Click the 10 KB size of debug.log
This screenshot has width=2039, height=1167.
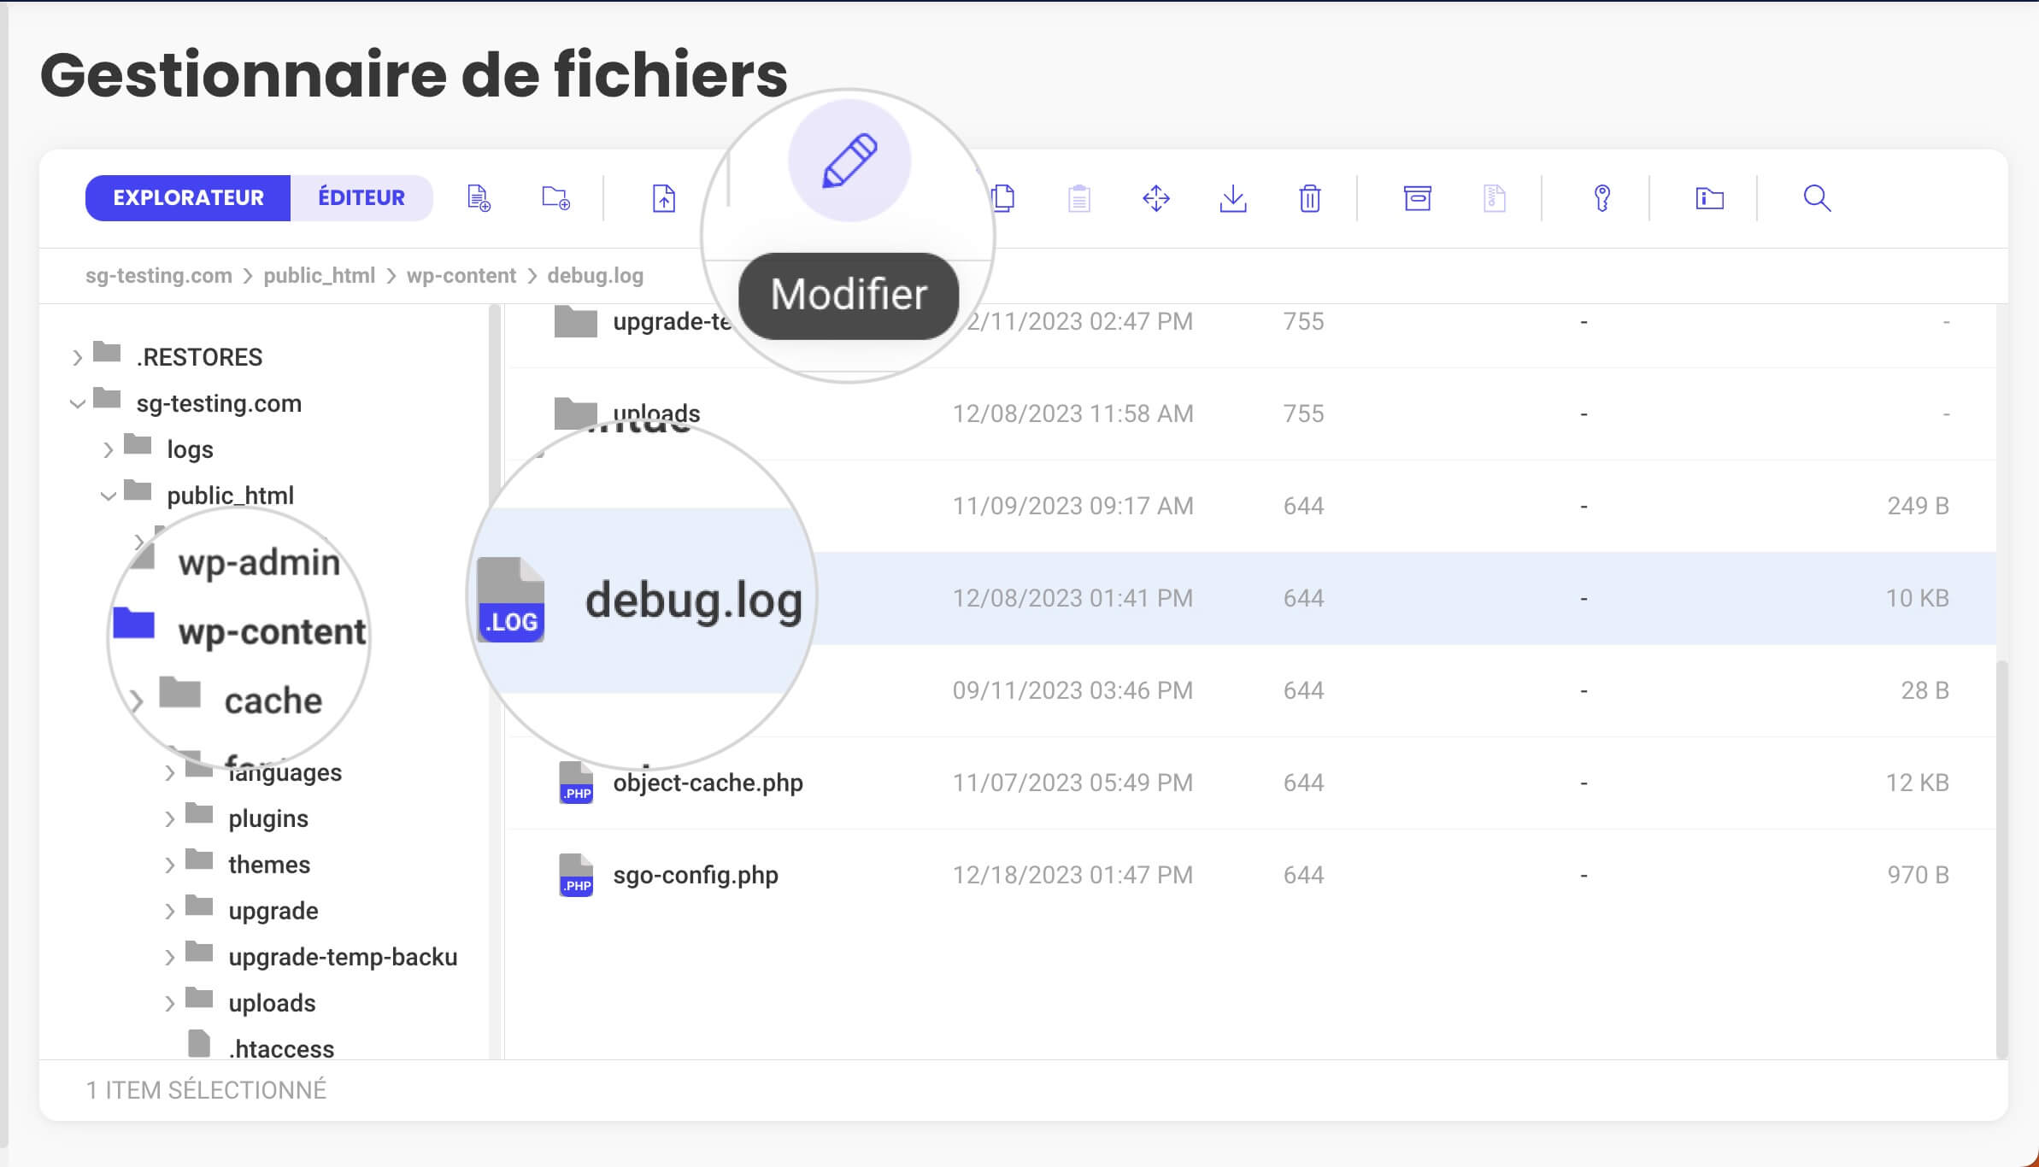click(1917, 598)
